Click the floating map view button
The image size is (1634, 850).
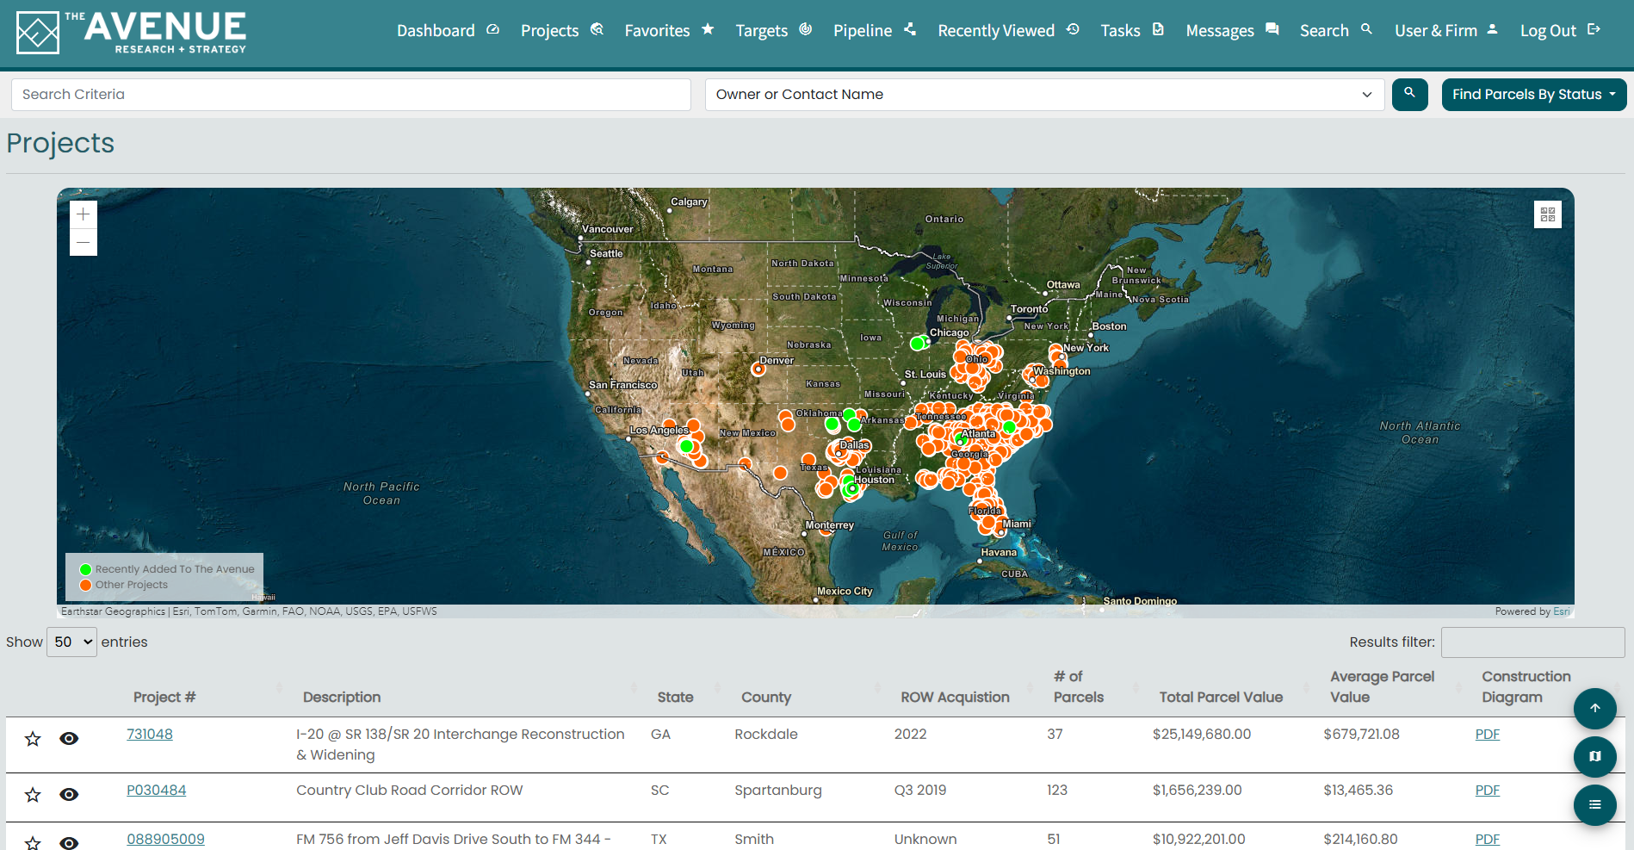click(x=1595, y=757)
